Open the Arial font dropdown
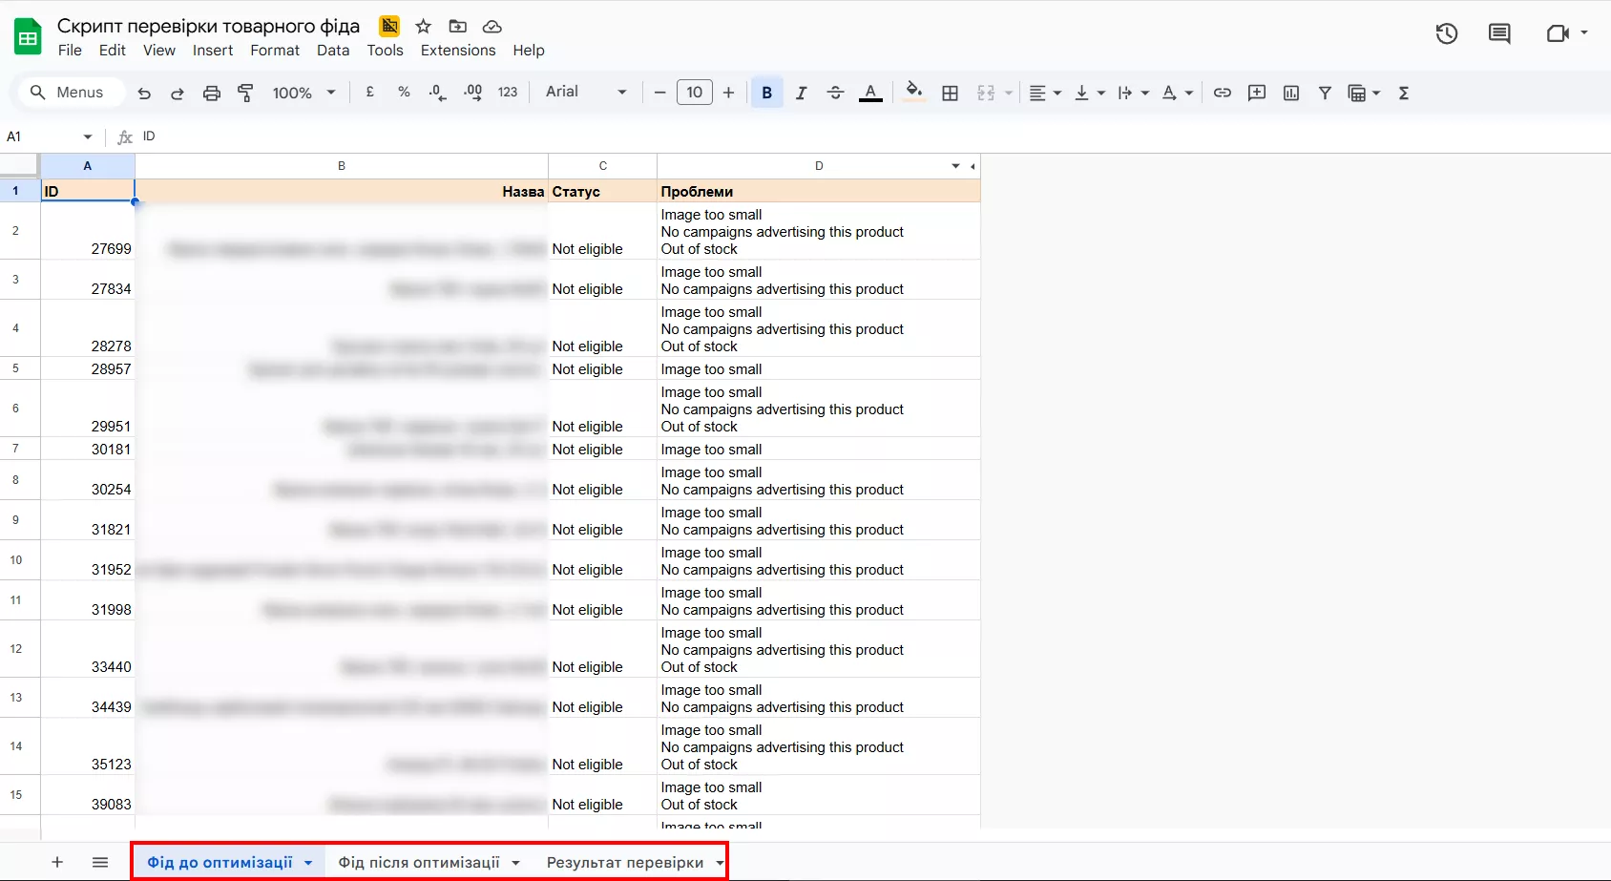 coord(585,93)
